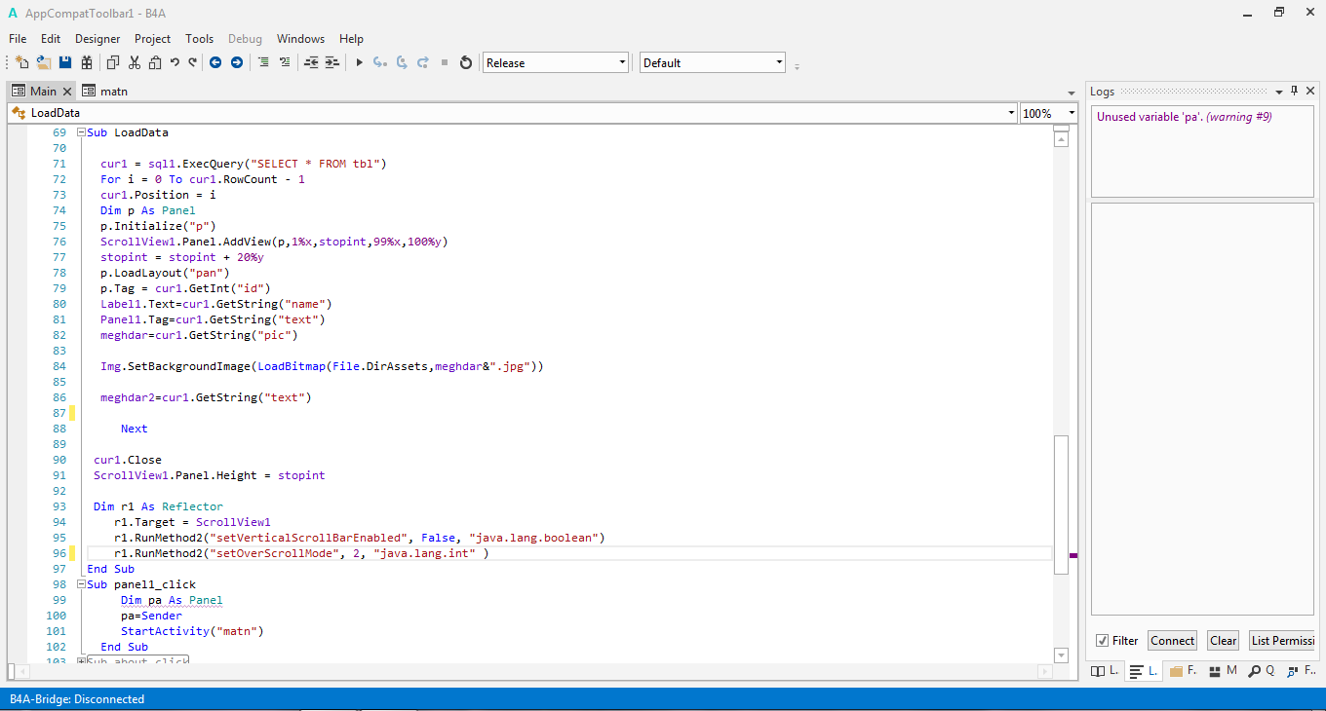Toggle the Filter checkbox in Logs
The height and width of the screenshot is (711, 1326).
click(1102, 641)
